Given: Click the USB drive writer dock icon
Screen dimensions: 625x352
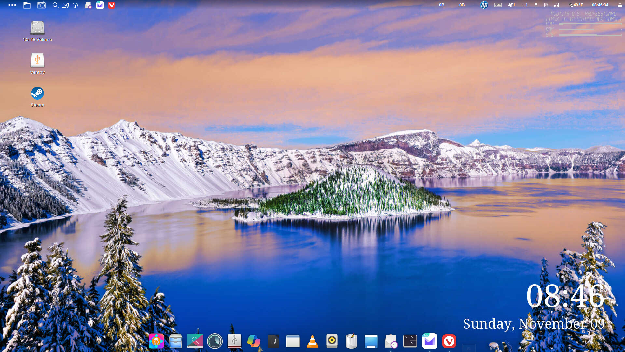Looking at the screenshot, I should [x=234, y=341].
